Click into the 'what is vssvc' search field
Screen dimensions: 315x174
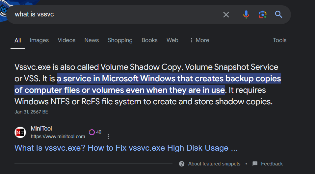click(115, 14)
